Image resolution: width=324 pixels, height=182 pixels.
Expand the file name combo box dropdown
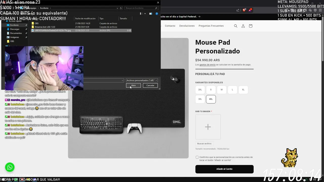(x=123, y=80)
